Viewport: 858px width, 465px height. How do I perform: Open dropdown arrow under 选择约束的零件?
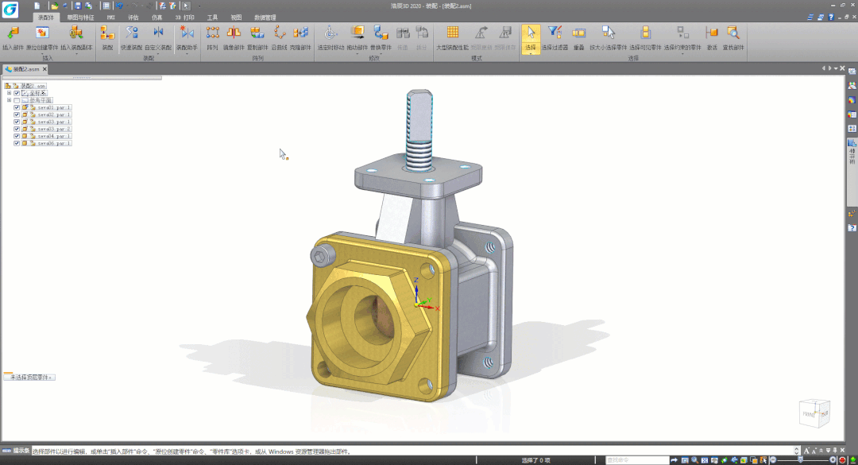point(682,53)
